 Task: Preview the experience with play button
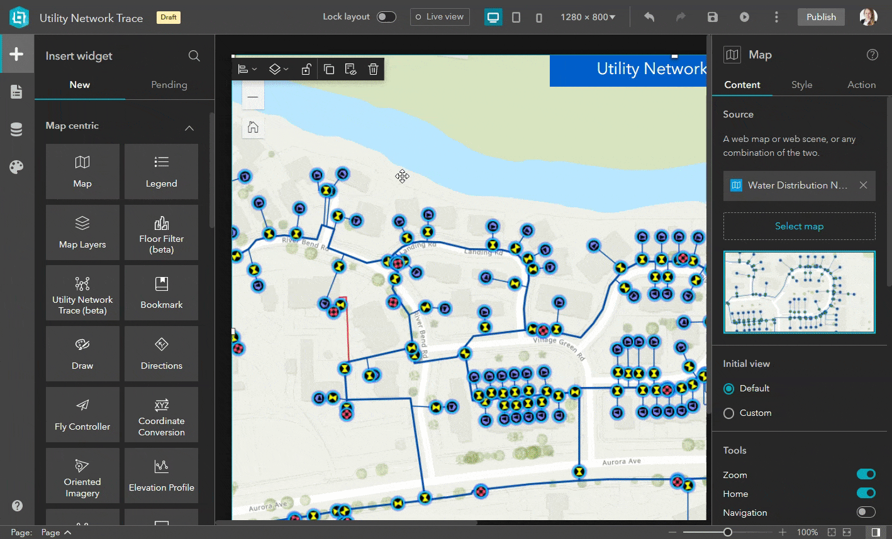click(x=744, y=17)
